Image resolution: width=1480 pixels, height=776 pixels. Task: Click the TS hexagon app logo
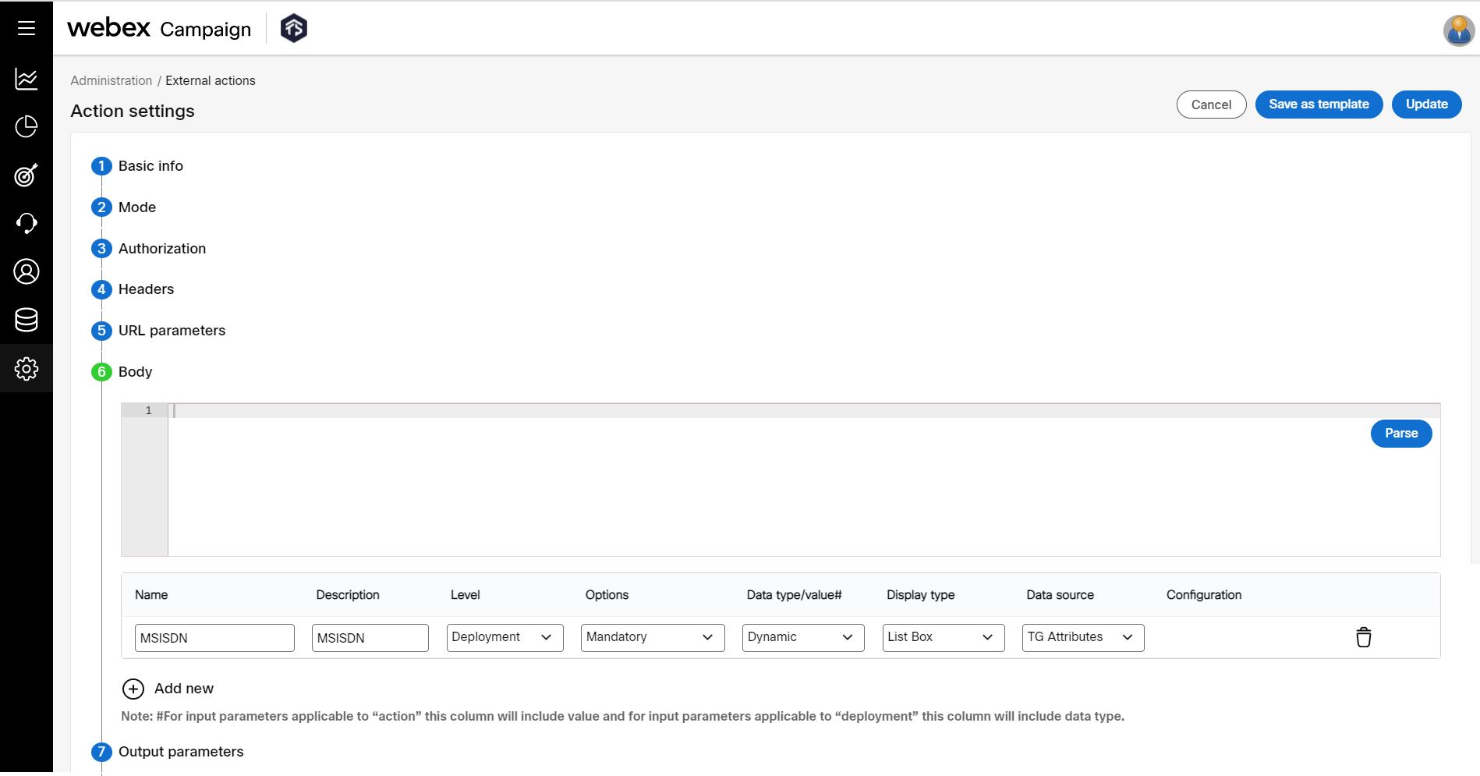pos(293,27)
